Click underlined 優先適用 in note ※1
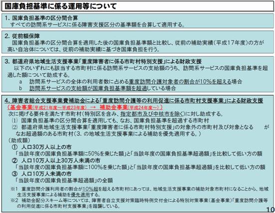 click(80, 195)
